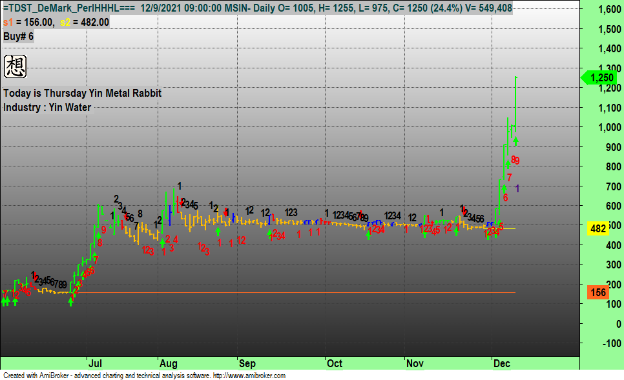Select 'Industry : Yin Water' text
The width and height of the screenshot is (624, 380).
pos(47,107)
